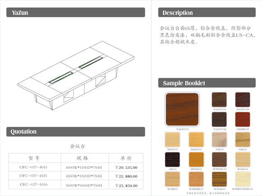
Task: Click the Description section header
Action: (x=207, y=12)
